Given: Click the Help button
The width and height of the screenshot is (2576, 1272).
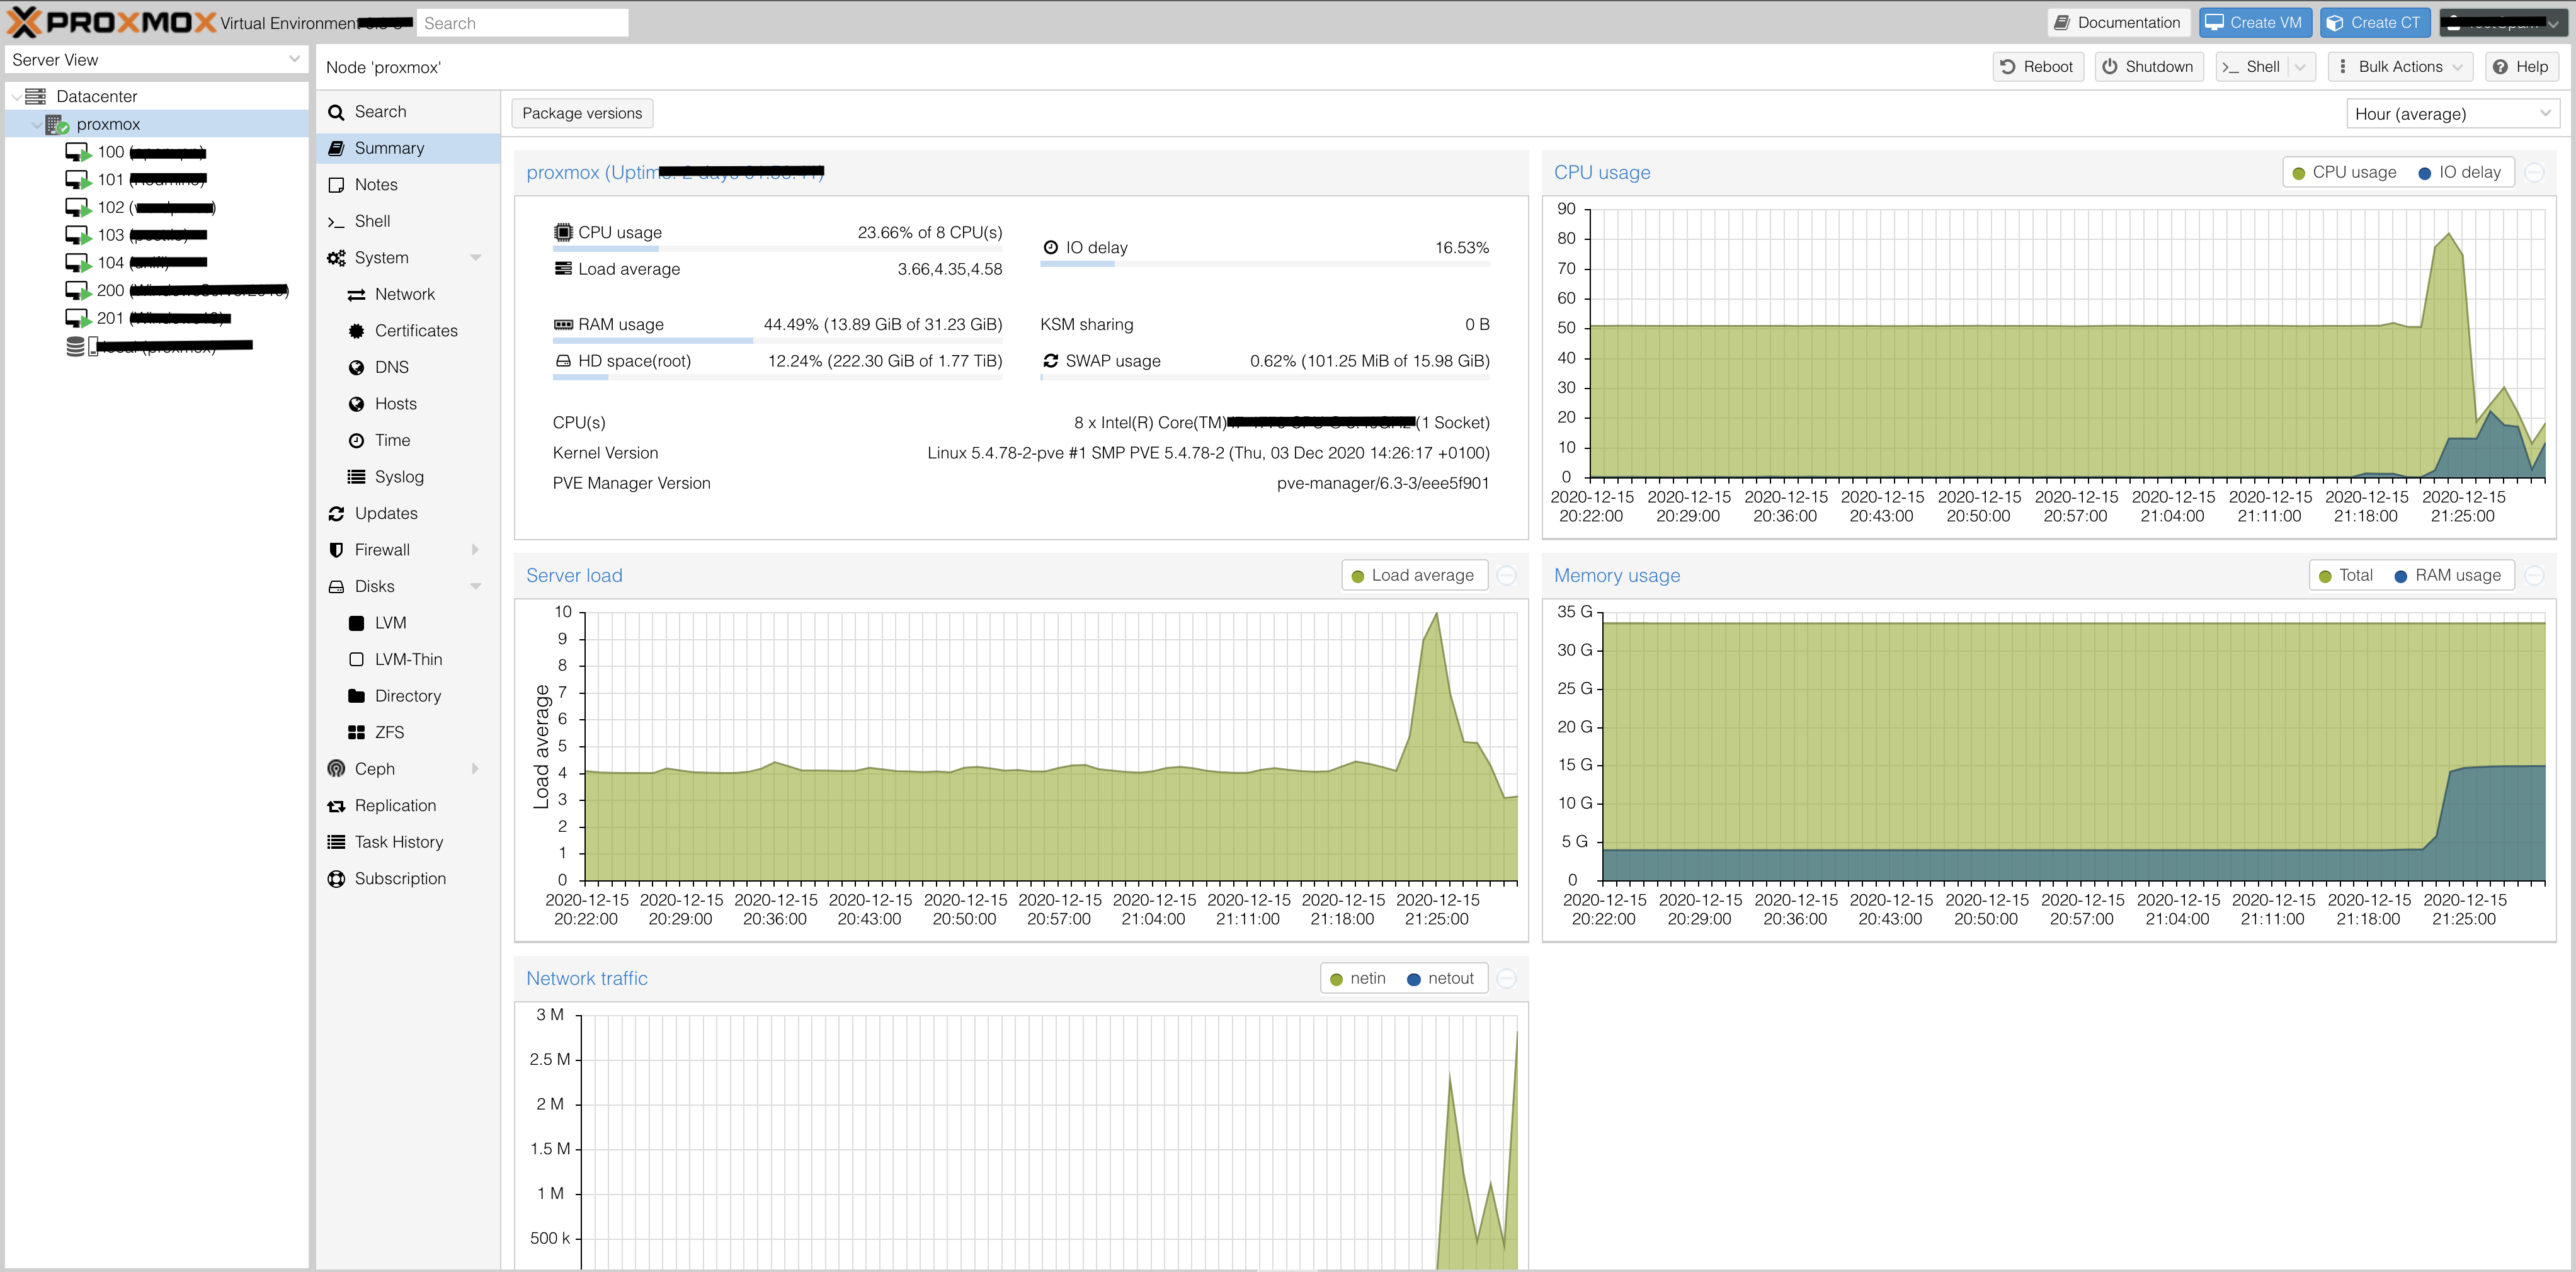Looking at the screenshot, I should coord(2521,67).
